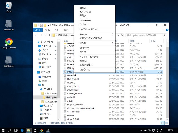Open Task View on the taskbar

click(16, 131)
